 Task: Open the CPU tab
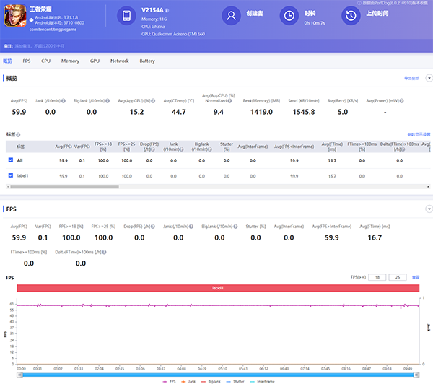point(45,61)
